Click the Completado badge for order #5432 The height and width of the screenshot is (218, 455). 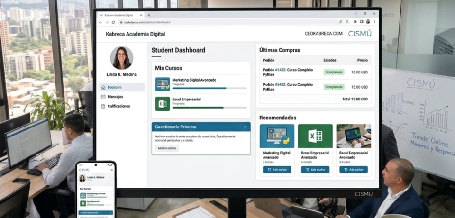(x=334, y=72)
